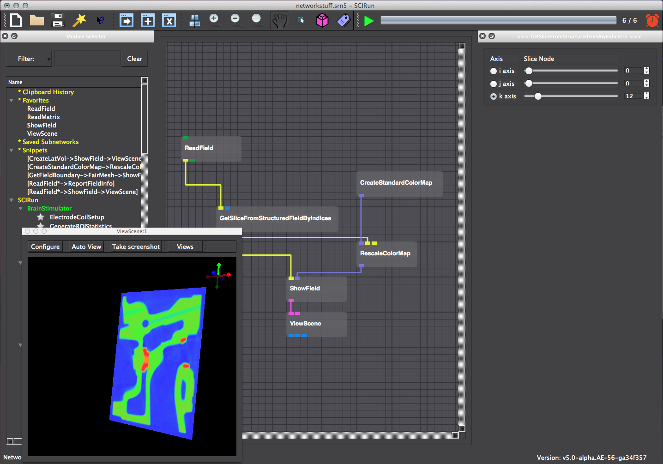
Task: Click the pink cube toolbar icon
Action: (x=322, y=20)
